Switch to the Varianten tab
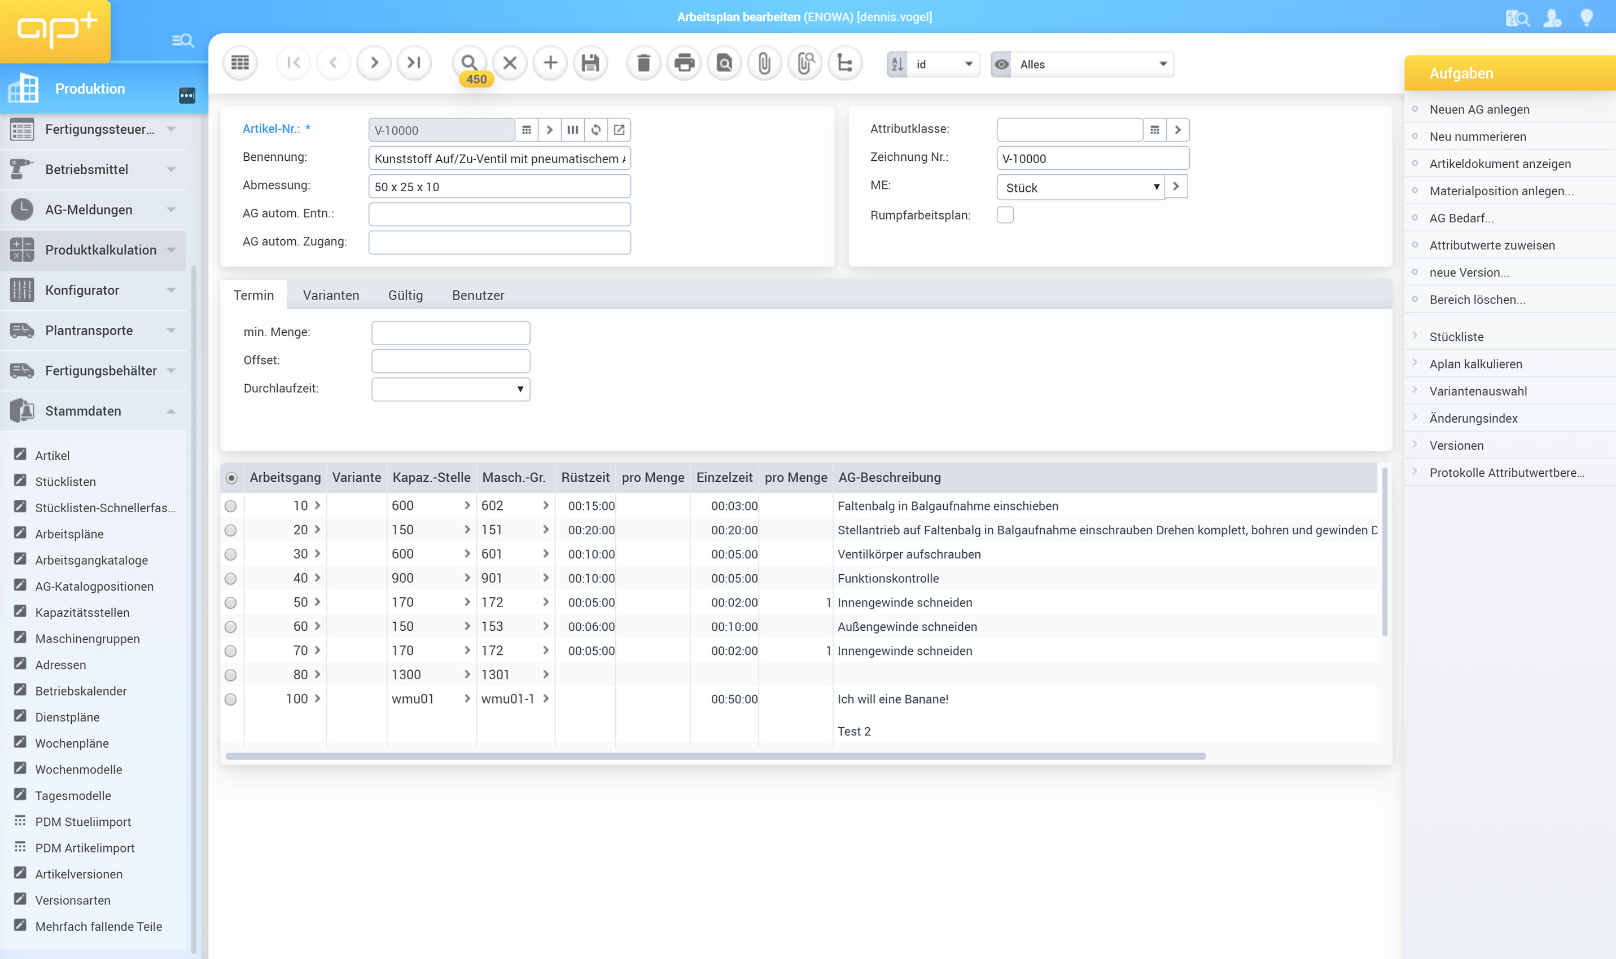Image resolution: width=1616 pixels, height=959 pixels. pyautogui.click(x=331, y=296)
